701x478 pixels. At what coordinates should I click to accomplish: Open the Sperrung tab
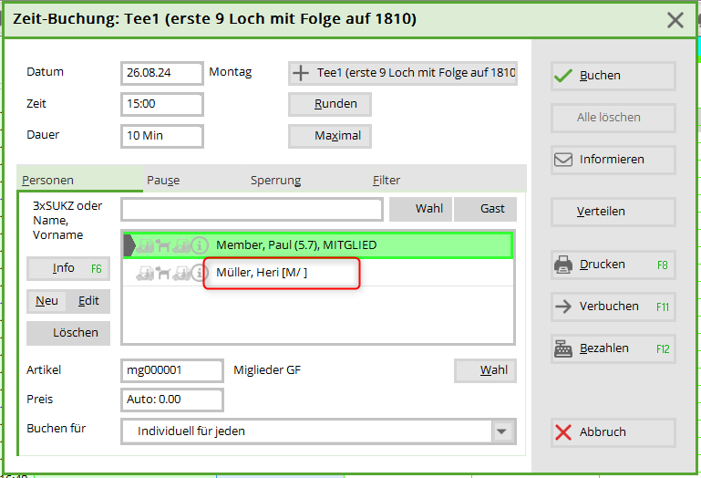[276, 181]
